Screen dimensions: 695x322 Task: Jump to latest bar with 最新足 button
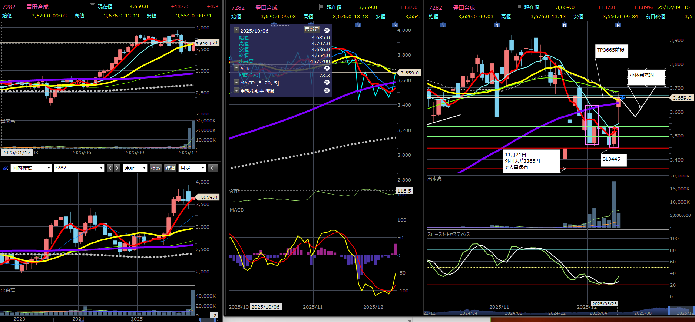312,30
